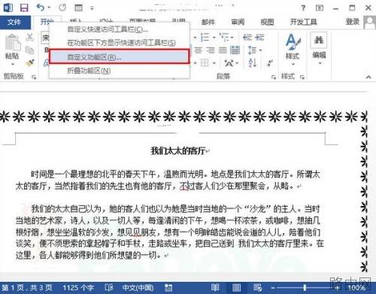Click the 登录 sign-in link
Viewport: 376px width, 294px height.
coord(353,22)
